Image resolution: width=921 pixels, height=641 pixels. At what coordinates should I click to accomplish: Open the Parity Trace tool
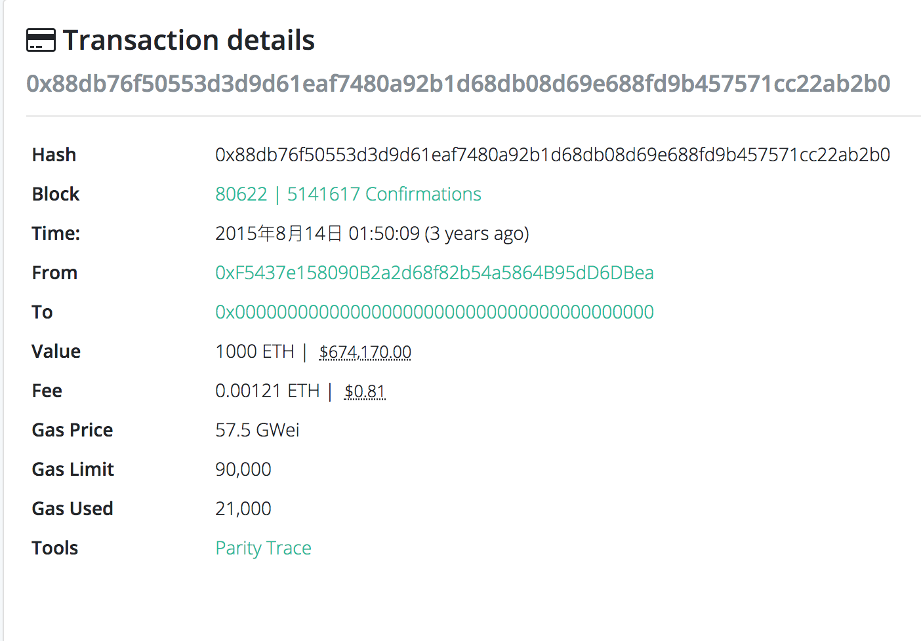tap(263, 548)
